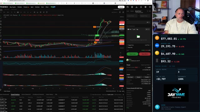Image resolution: width=200 pixels, height=112 pixels.
Task: Toggle the Hide Other Symbols checkbox
Action: (x=91, y=95)
